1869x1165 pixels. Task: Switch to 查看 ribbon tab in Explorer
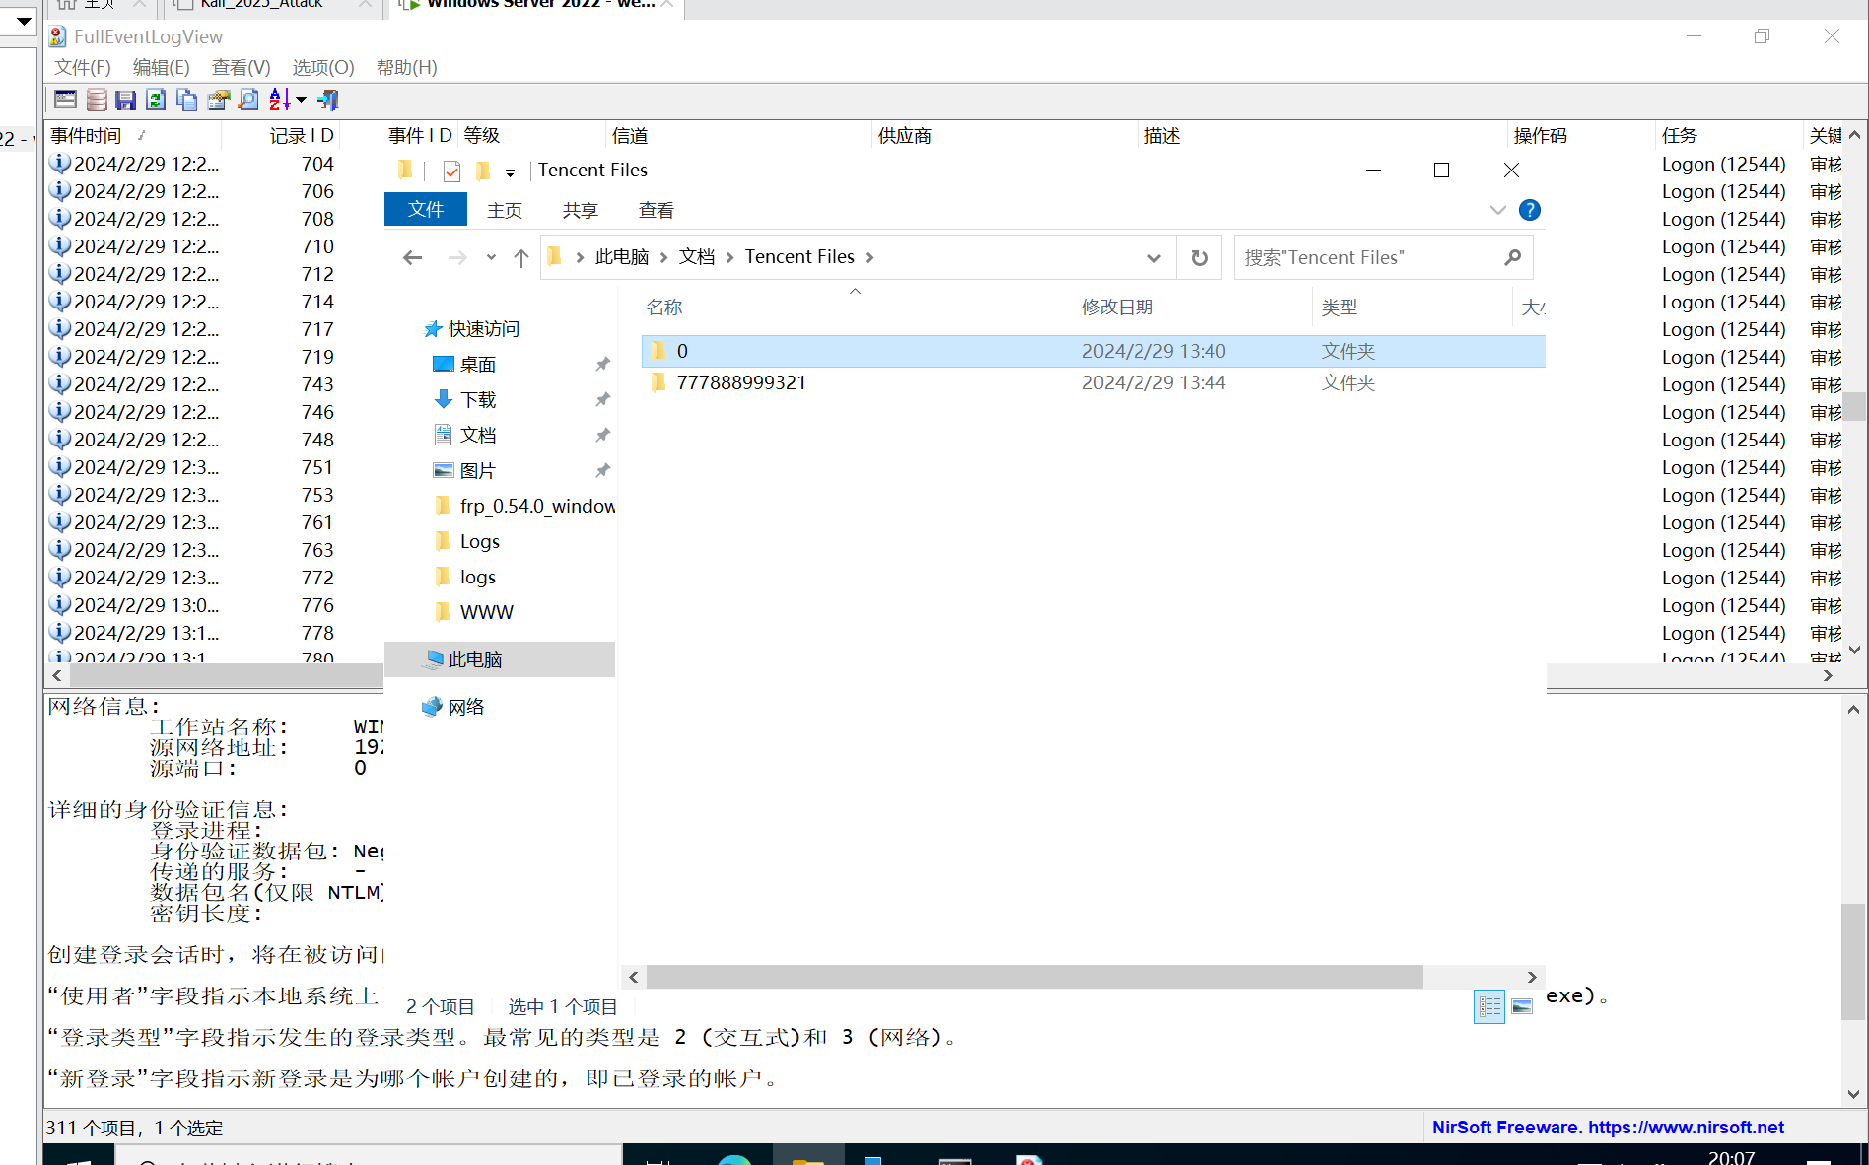[657, 210]
